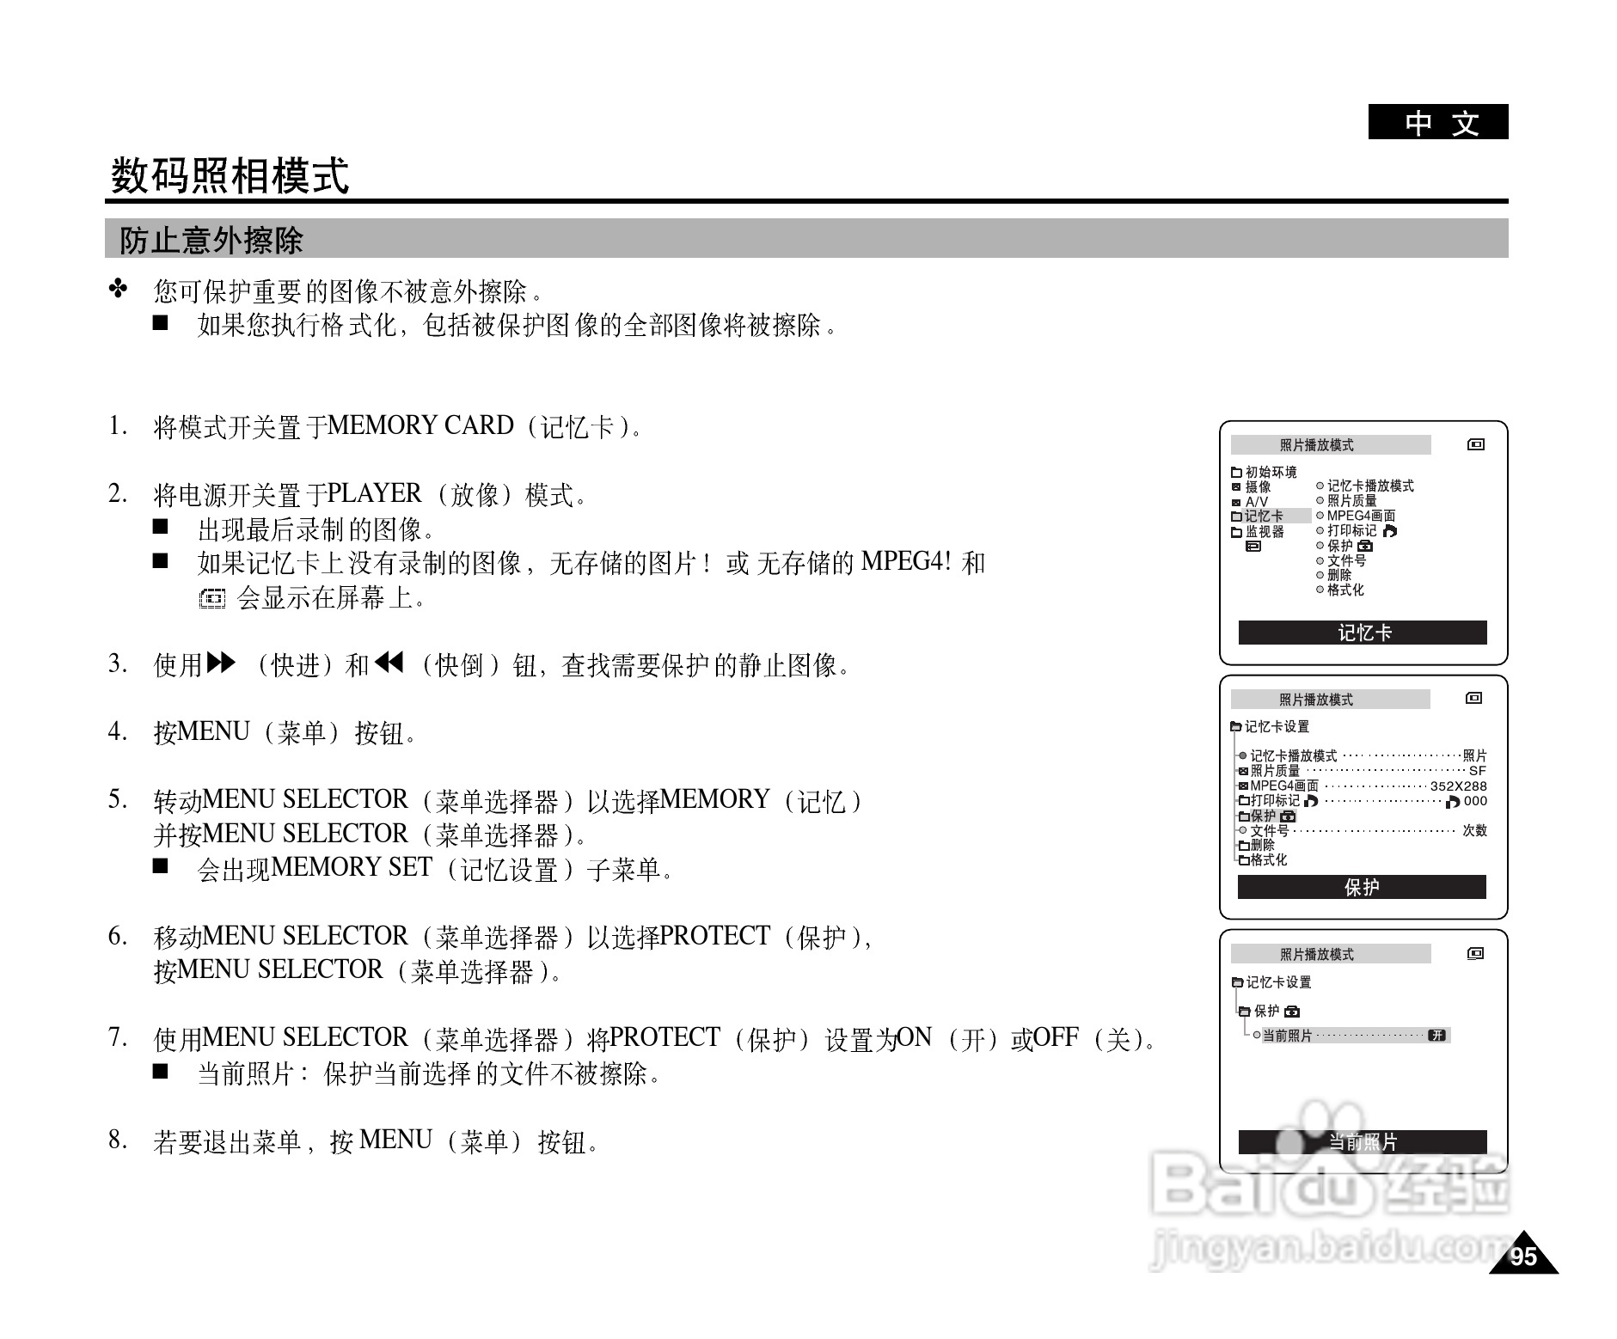Click print mark icon before 000 value
Viewport: 1617px width, 1339px height.
tap(1453, 801)
